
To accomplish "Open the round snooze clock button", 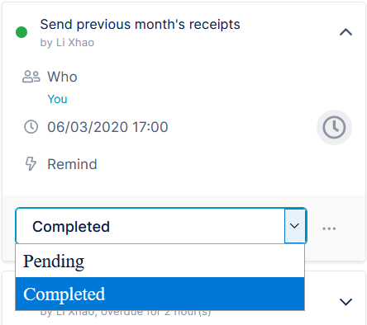I will pos(334,127).
